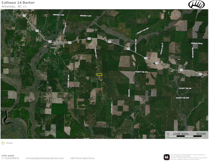The height and width of the screenshot is (161, 209).
Task: Click the County Rd 269 label
Action: [x=142, y=30]
